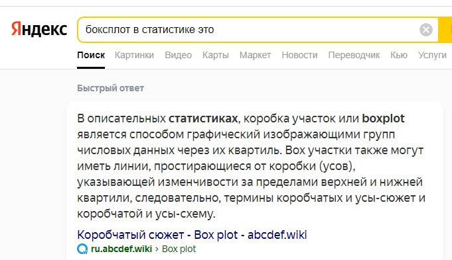
Task: Click the ru.abcdef.wiki green URL
Action: click(121, 249)
